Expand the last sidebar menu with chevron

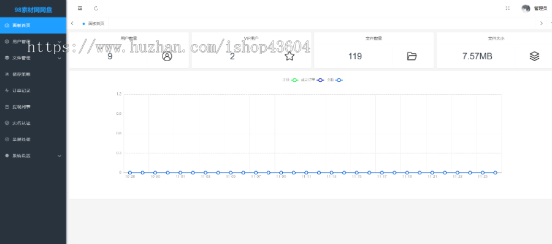33,155
